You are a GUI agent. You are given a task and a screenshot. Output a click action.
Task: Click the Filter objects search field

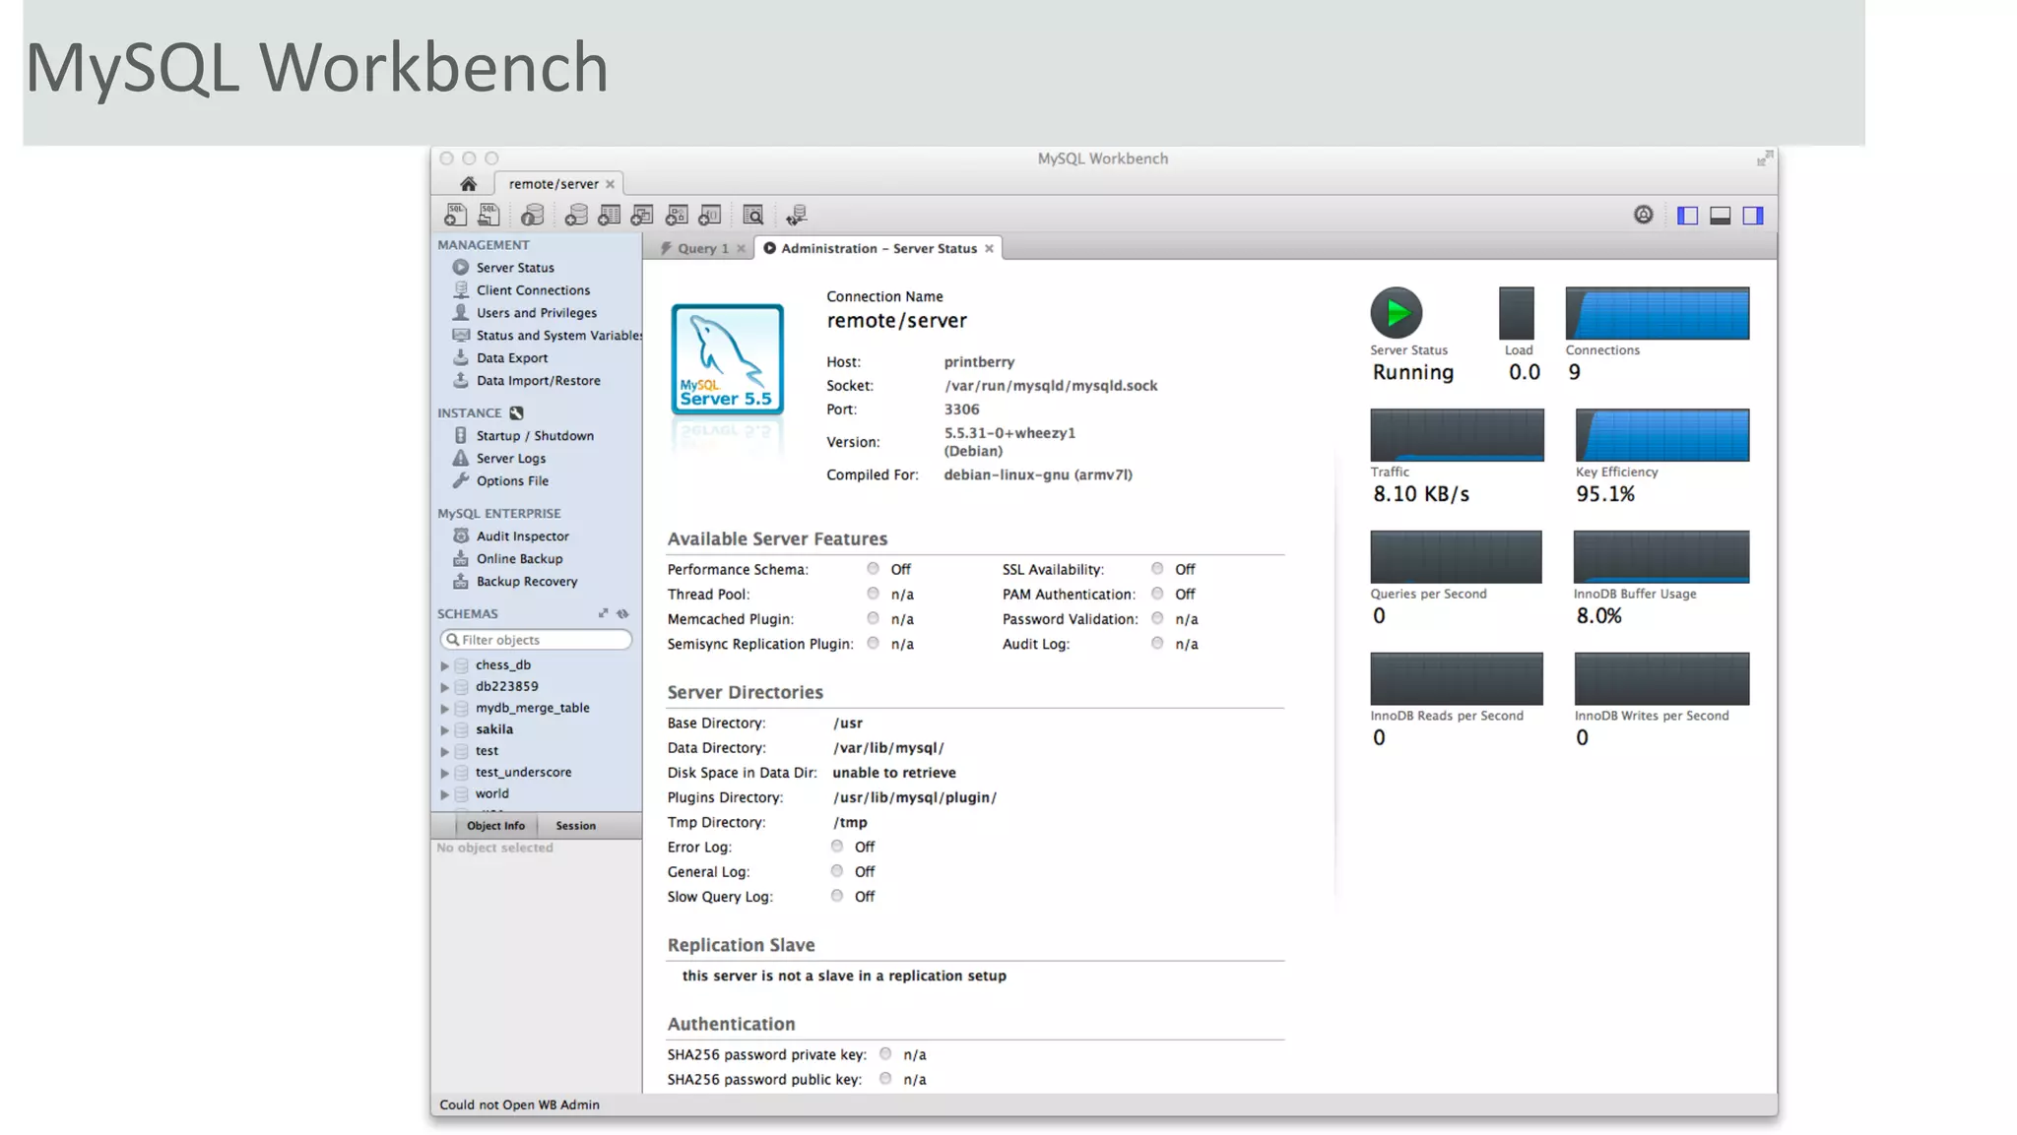[536, 640]
